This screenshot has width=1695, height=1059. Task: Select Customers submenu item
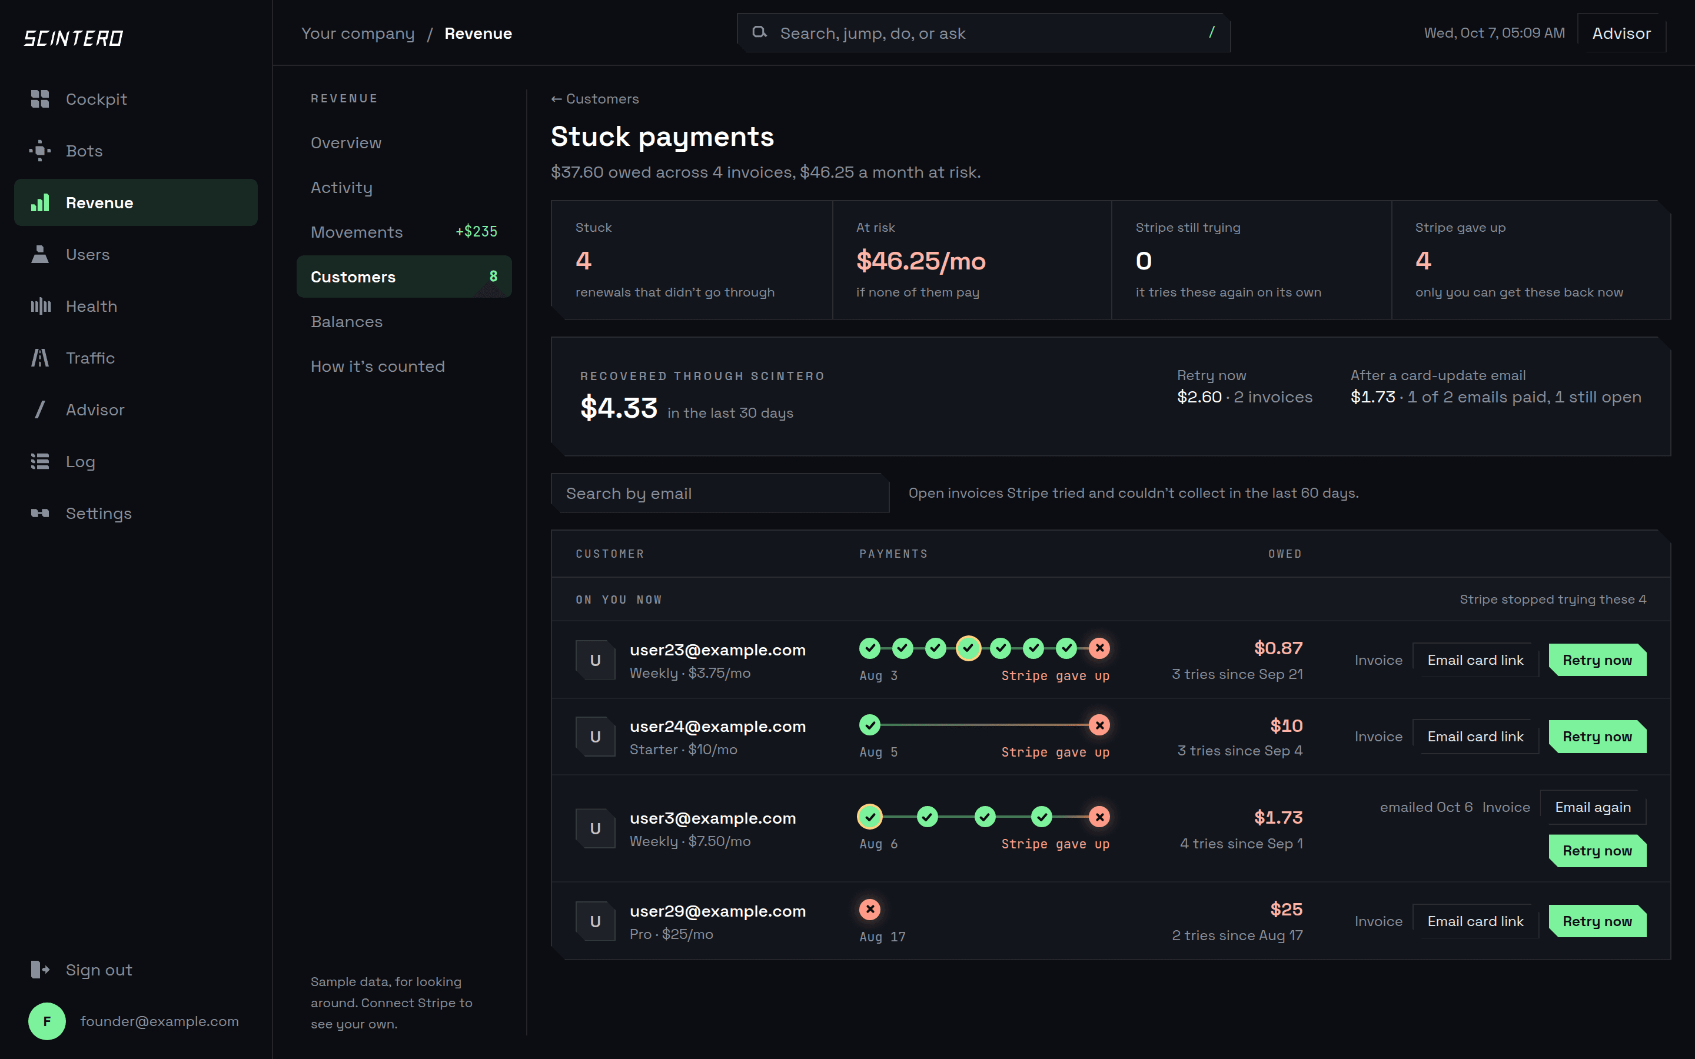[x=404, y=277]
